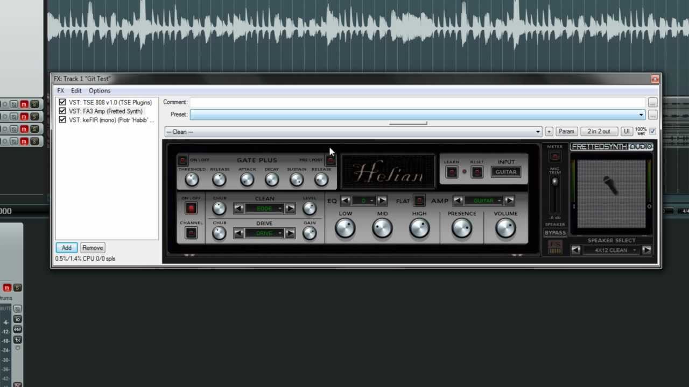Screen dimensions: 689x387
Task: Open the FX menu
Action: [60, 91]
